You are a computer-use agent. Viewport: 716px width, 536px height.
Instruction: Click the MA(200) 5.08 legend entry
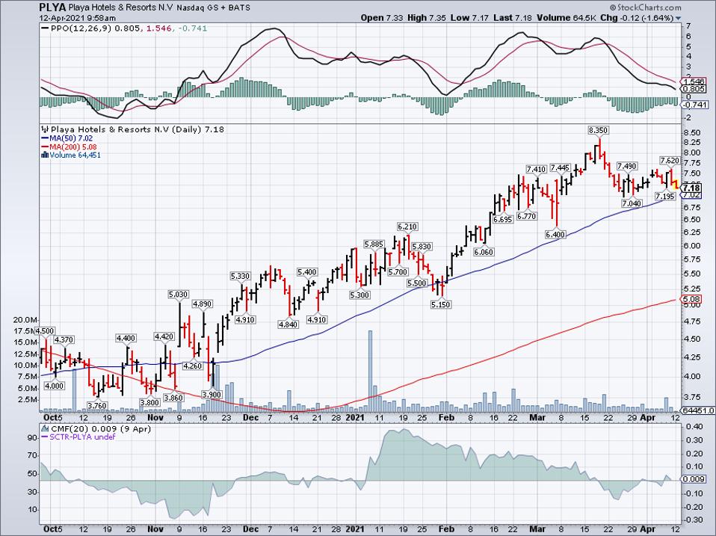tap(73, 147)
